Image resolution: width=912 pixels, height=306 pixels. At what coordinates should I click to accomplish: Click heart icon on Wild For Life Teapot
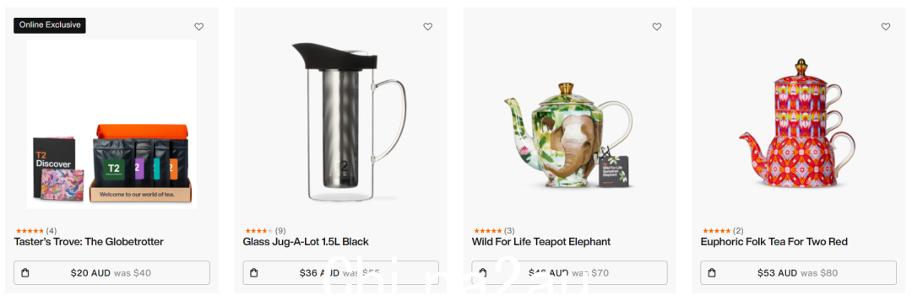(657, 27)
